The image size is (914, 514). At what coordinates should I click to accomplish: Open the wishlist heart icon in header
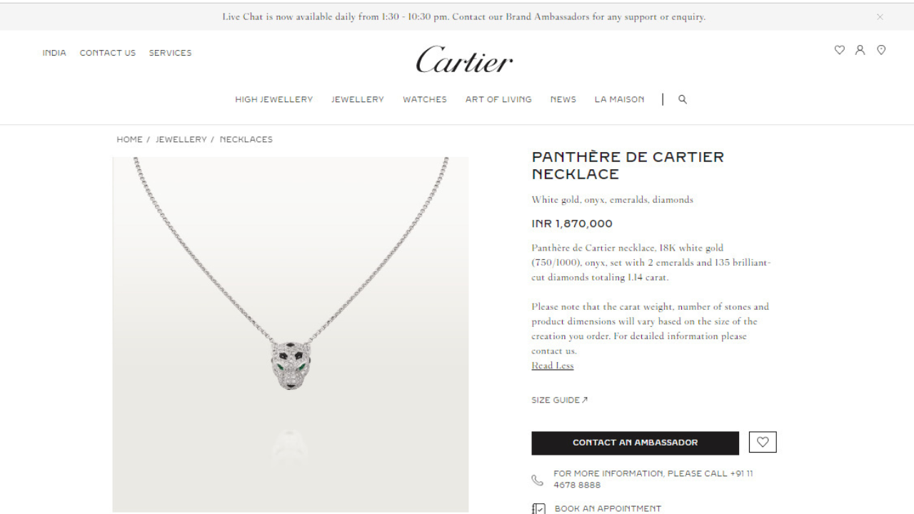click(839, 50)
